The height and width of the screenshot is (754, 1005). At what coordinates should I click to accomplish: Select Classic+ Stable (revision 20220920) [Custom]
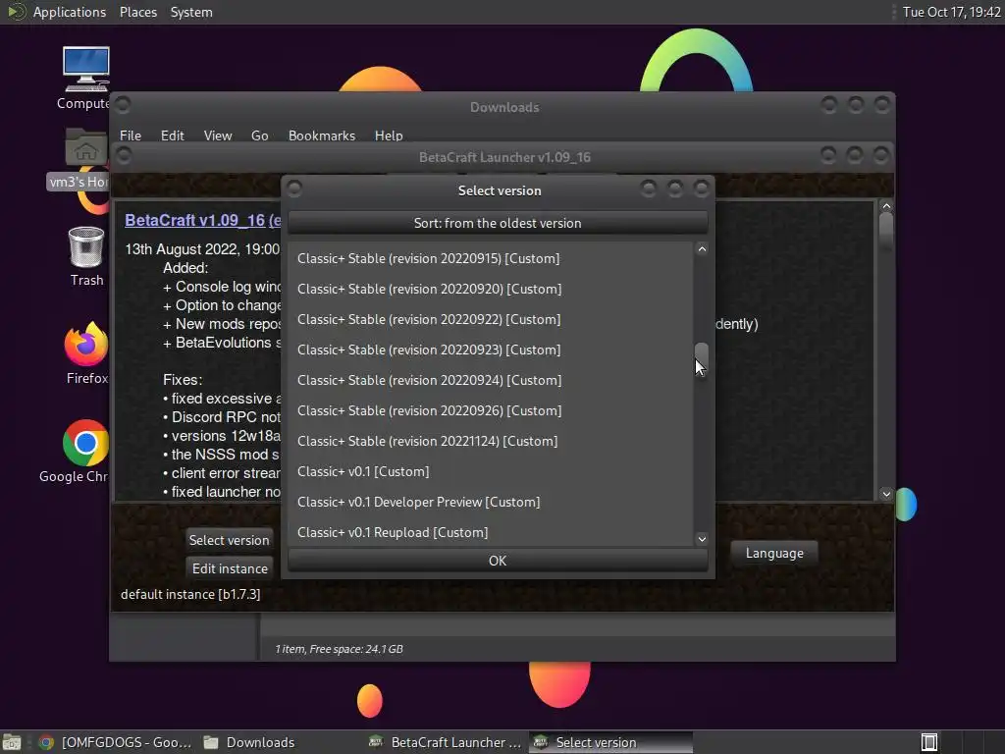click(491, 289)
